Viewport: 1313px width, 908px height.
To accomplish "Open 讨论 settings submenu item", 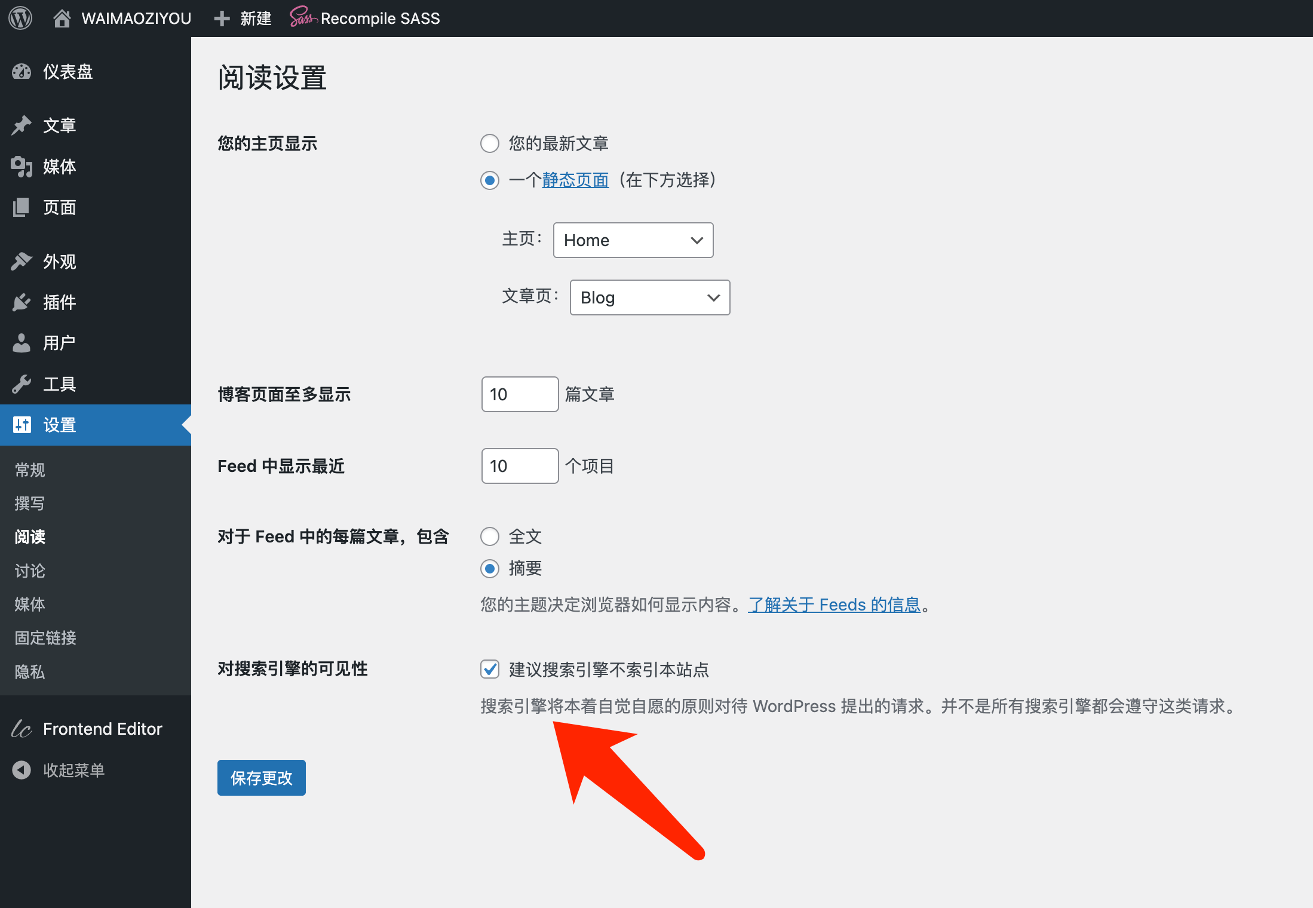I will 30,570.
